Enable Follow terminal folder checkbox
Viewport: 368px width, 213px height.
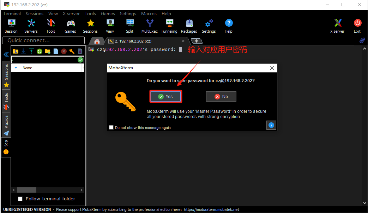pos(20,199)
